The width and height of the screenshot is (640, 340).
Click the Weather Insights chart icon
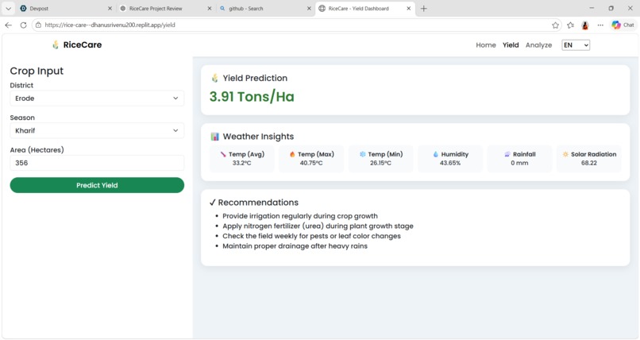[214, 137]
